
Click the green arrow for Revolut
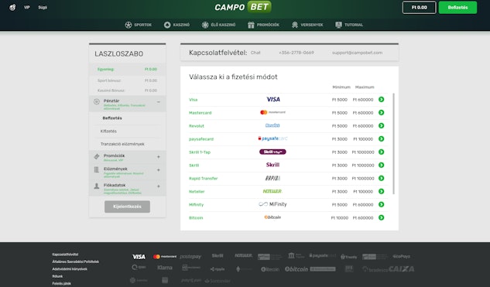[x=382, y=125]
